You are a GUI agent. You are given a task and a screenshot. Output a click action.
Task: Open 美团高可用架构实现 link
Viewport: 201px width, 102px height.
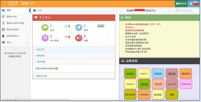(135, 30)
